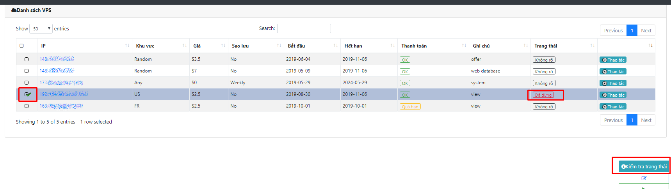Open Thao tác menu for the offer row
The height and width of the screenshot is (189, 671).
(x=613, y=60)
